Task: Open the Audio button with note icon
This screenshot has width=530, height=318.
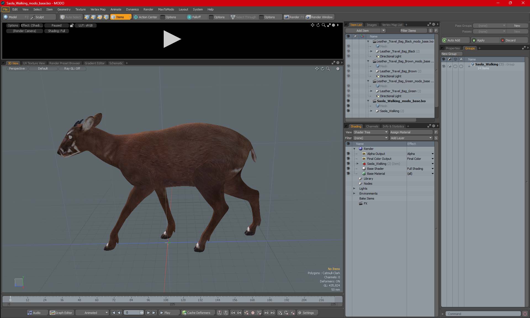Action: tap(37, 313)
